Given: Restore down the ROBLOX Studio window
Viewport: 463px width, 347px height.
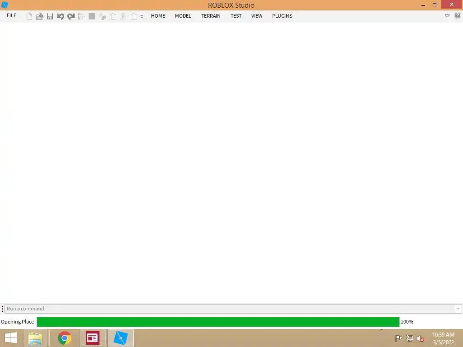Looking at the screenshot, I should coord(435,5).
